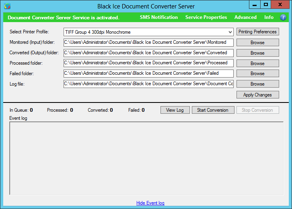Open the Advanced menu
The width and height of the screenshot is (292, 209).
pyautogui.click(x=245, y=17)
